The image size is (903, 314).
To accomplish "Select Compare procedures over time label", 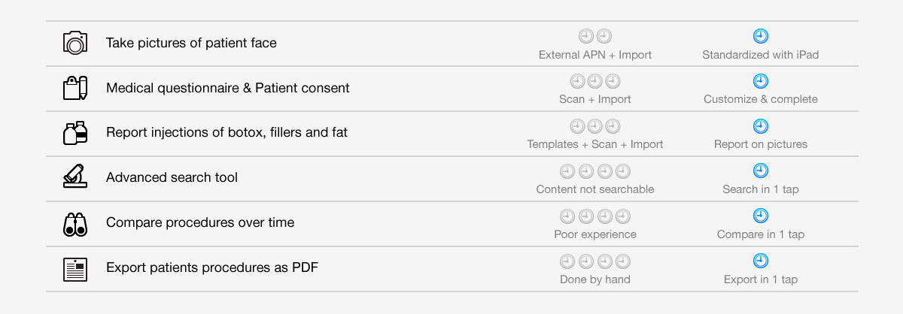I will (x=200, y=223).
